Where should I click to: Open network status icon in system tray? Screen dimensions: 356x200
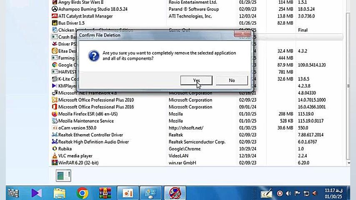pyautogui.click(x=306, y=193)
